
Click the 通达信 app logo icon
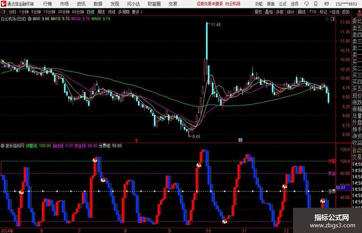[3, 4]
